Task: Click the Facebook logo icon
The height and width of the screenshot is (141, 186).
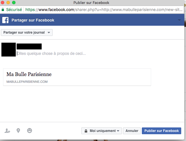Action: pos(5,20)
